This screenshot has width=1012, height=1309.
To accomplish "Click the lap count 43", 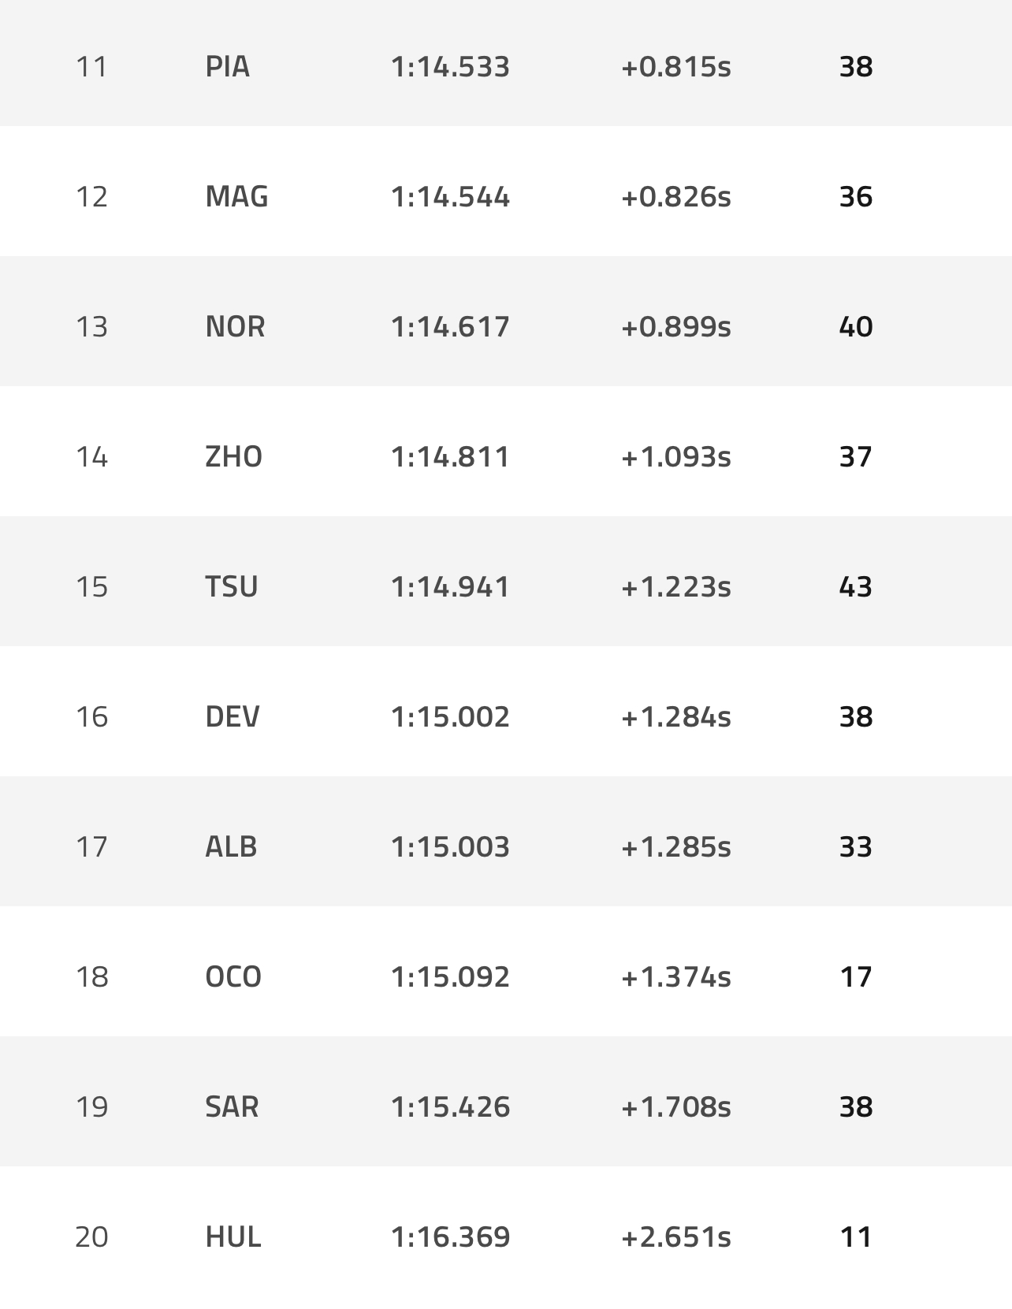I will (855, 586).
